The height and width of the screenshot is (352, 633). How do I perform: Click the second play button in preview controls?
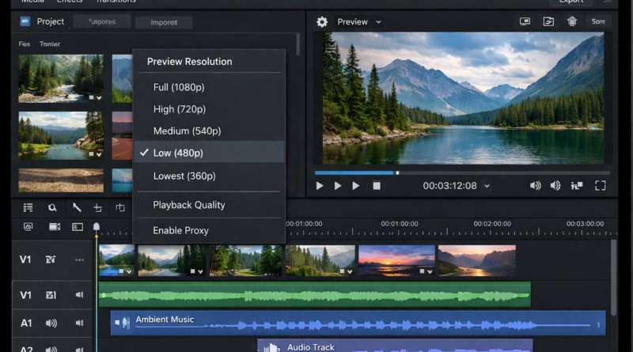(x=338, y=186)
